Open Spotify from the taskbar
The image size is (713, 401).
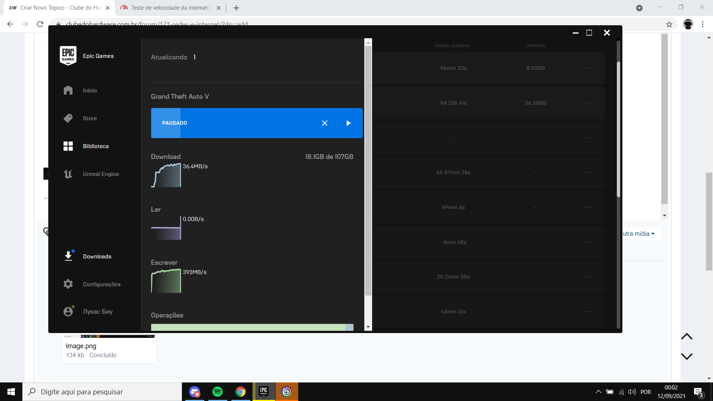click(x=218, y=392)
